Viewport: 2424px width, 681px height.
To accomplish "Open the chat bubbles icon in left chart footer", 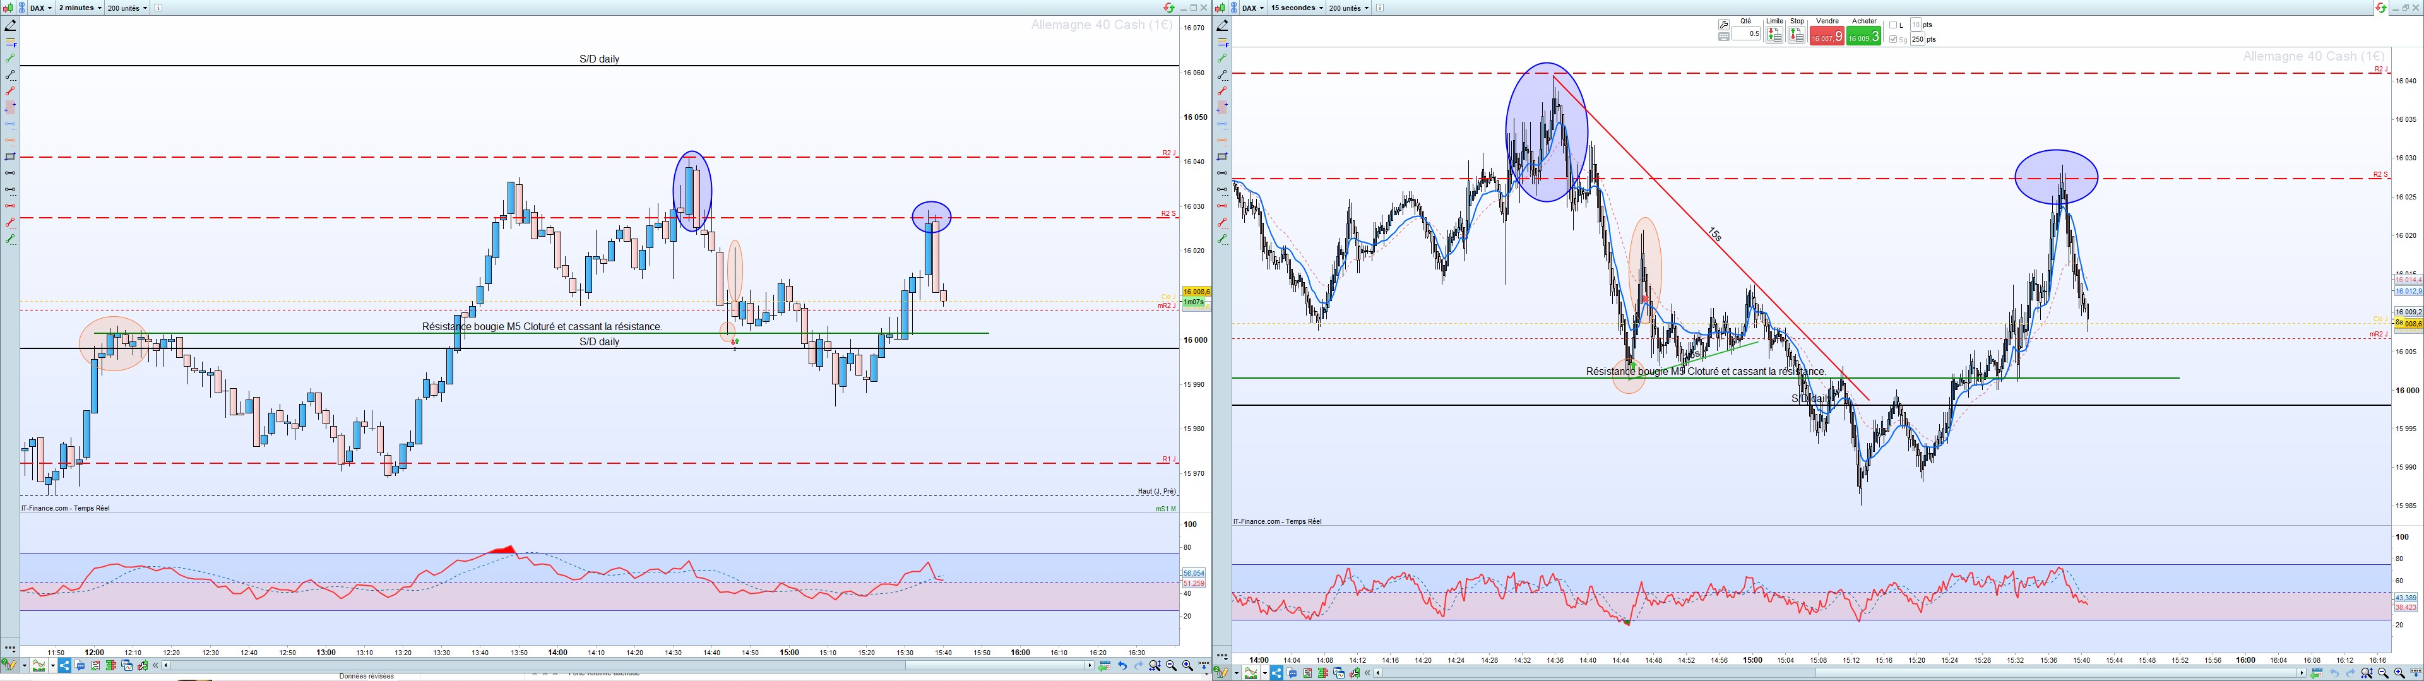I will pyautogui.click(x=80, y=666).
